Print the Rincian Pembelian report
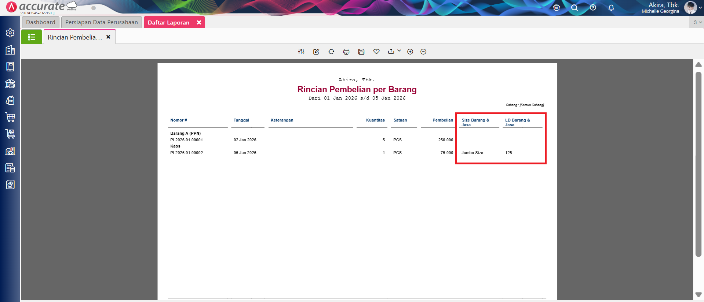 pyautogui.click(x=346, y=52)
